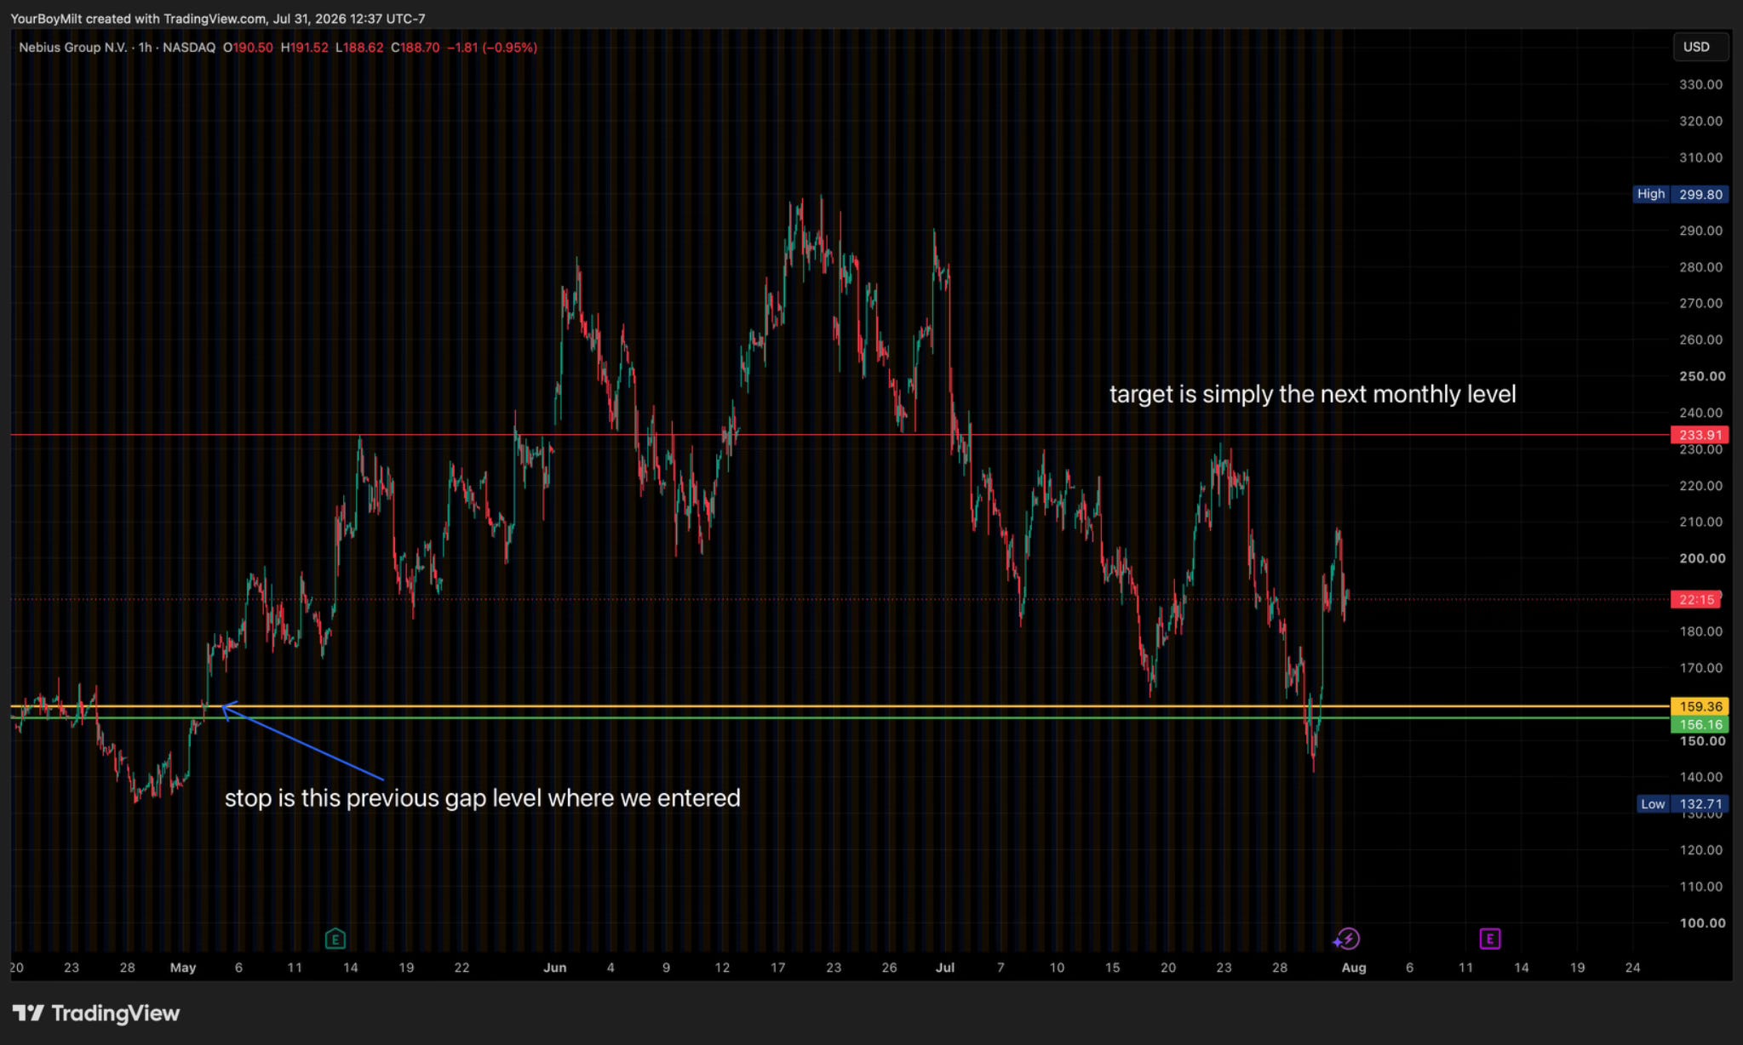Click 240.00 on the price axis
This screenshot has width=1743, height=1045.
(x=1700, y=413)
